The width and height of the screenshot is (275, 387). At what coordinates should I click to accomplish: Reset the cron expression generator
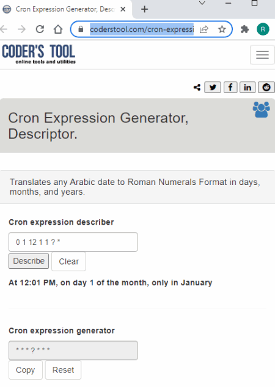pyautogui.click(x=63, y=370)
